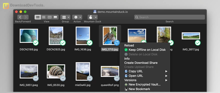Switch to column view
220x93 pixels.
[50, 17]
